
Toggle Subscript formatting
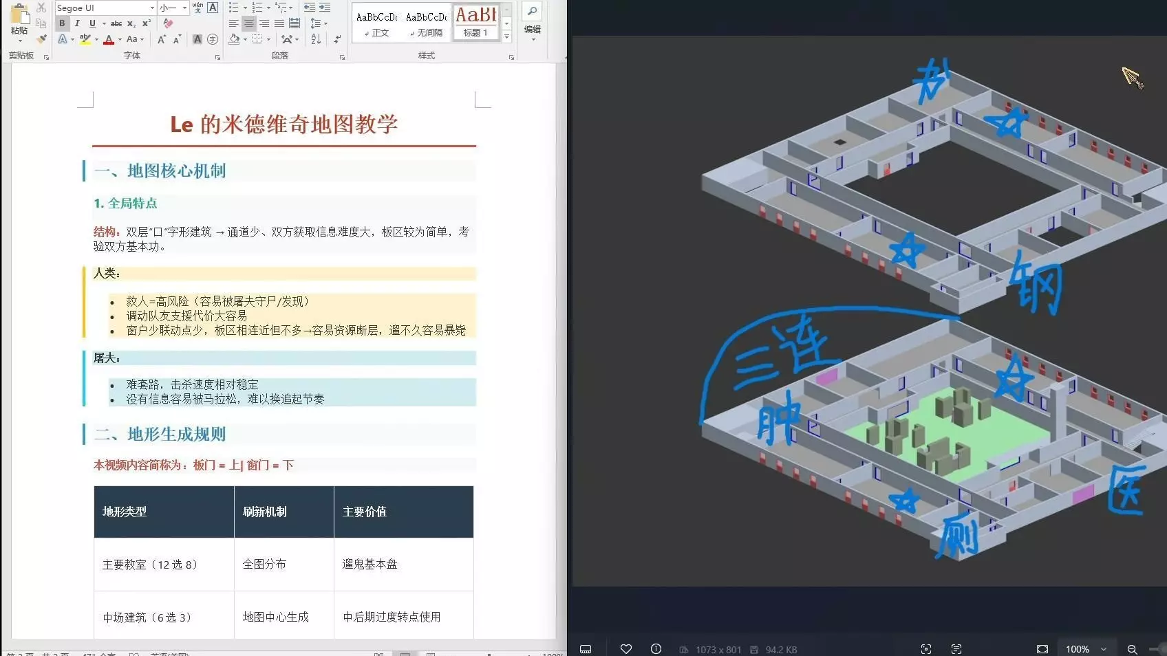[131, 23]
